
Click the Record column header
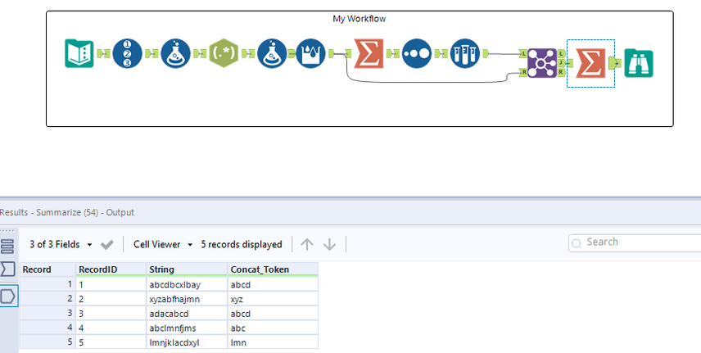click(47, 269)
